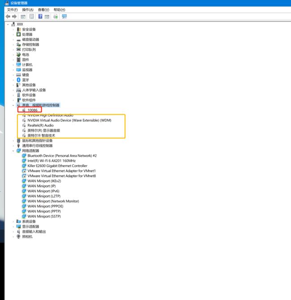Select the Realtek(R) Audio device
The height and width of the screenshot is (300, 291).
coord(41,125)
